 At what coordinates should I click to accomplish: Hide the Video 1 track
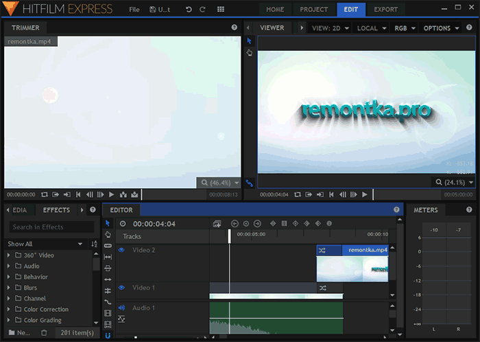[121, 288]
